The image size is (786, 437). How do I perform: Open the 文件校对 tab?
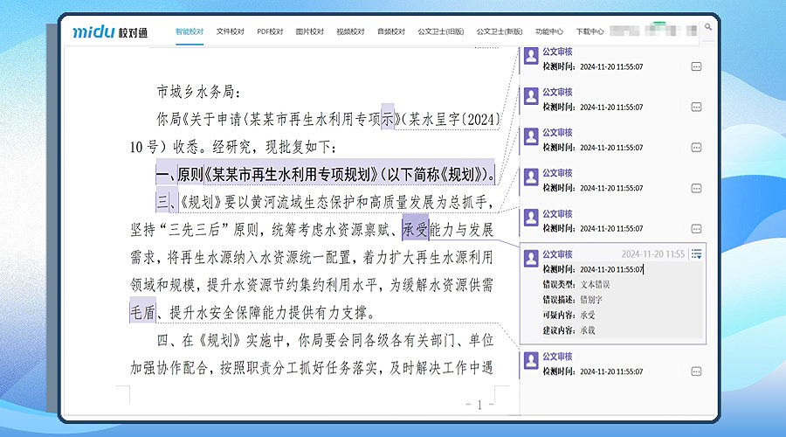click(230, 31)
